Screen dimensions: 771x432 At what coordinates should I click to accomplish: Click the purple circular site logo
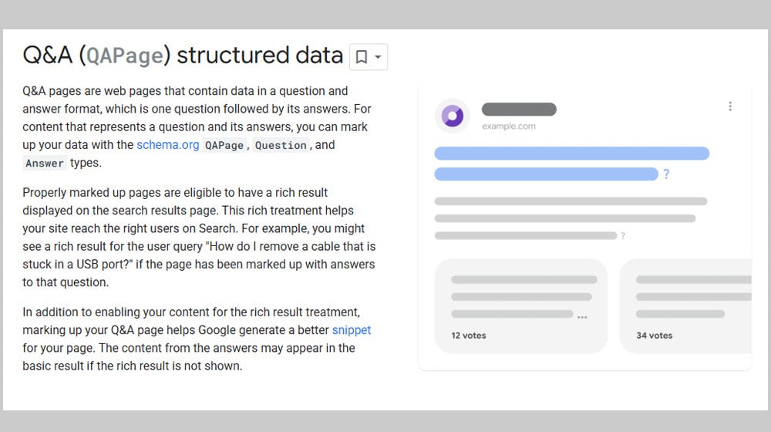[452, 116]
